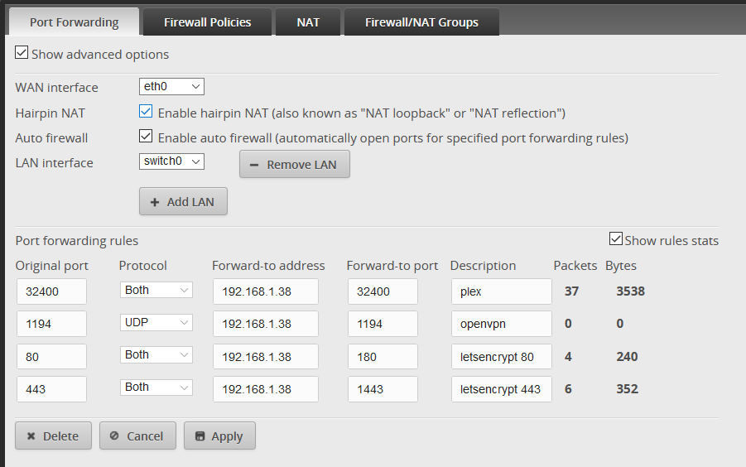Switch to the Port Forwarding tab
Screen dimensions: 746x467
[x=75, y=22]
